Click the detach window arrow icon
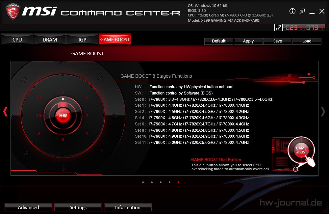 point(302,11)
